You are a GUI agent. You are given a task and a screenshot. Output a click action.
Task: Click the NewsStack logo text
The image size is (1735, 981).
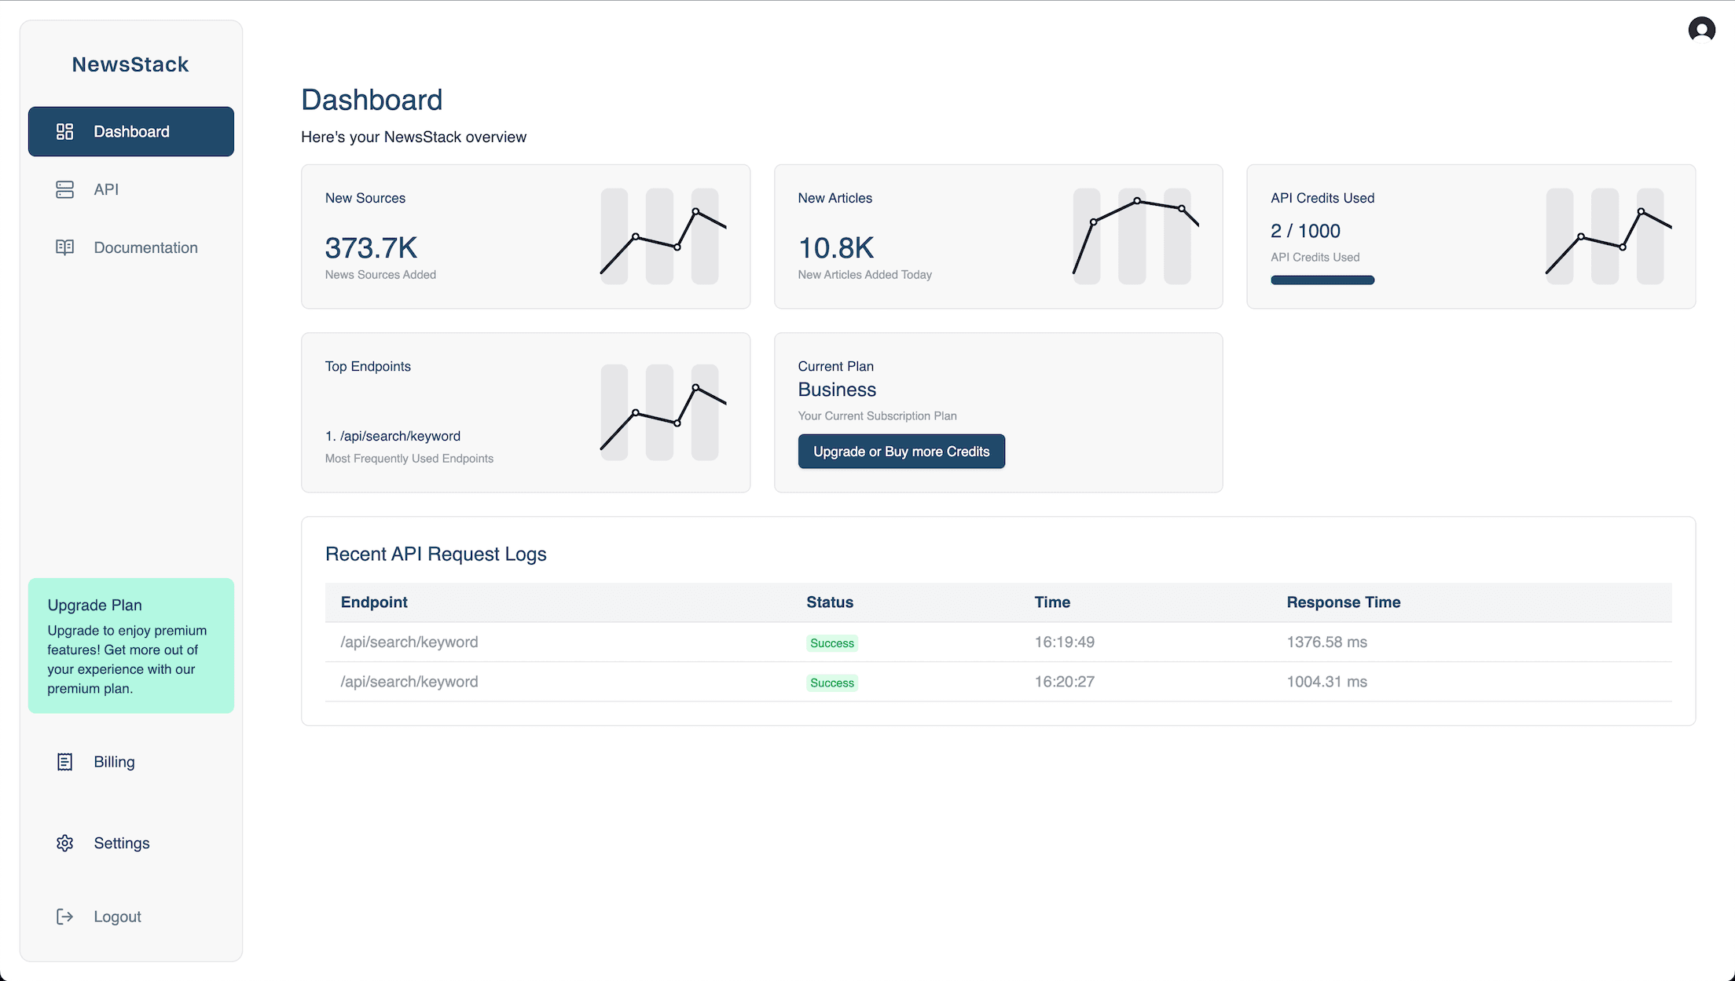pos(130,64)
